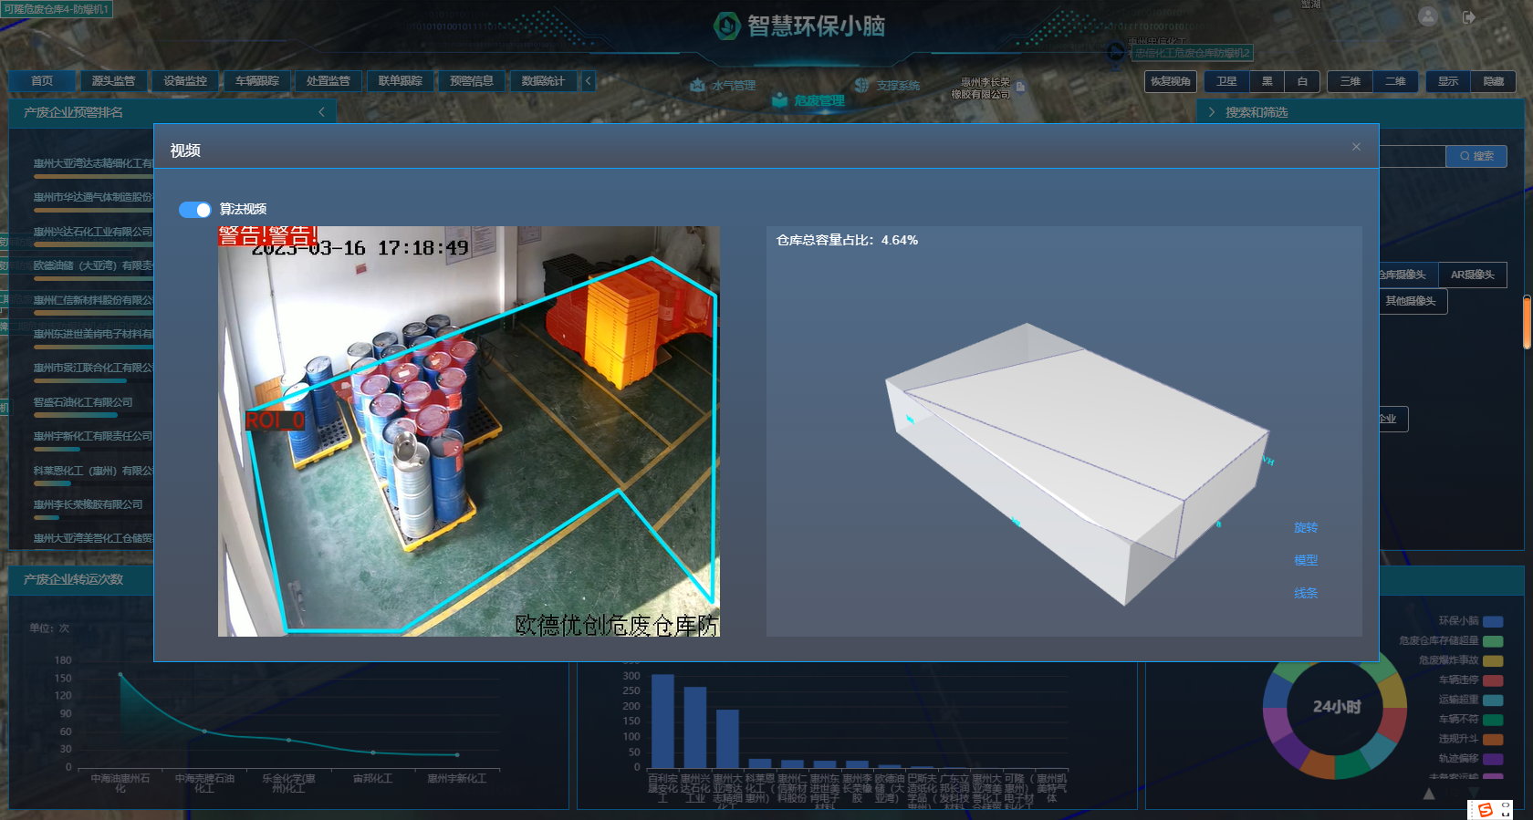1533x820 pixels.
Task: Open the 预警信息 tab
Action: point(472,81)
